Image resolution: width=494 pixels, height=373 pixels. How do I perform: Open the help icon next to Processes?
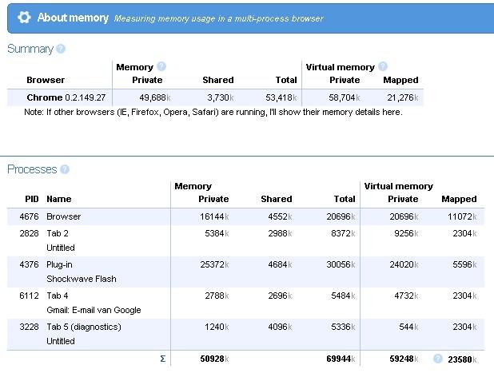coord(65,169)
